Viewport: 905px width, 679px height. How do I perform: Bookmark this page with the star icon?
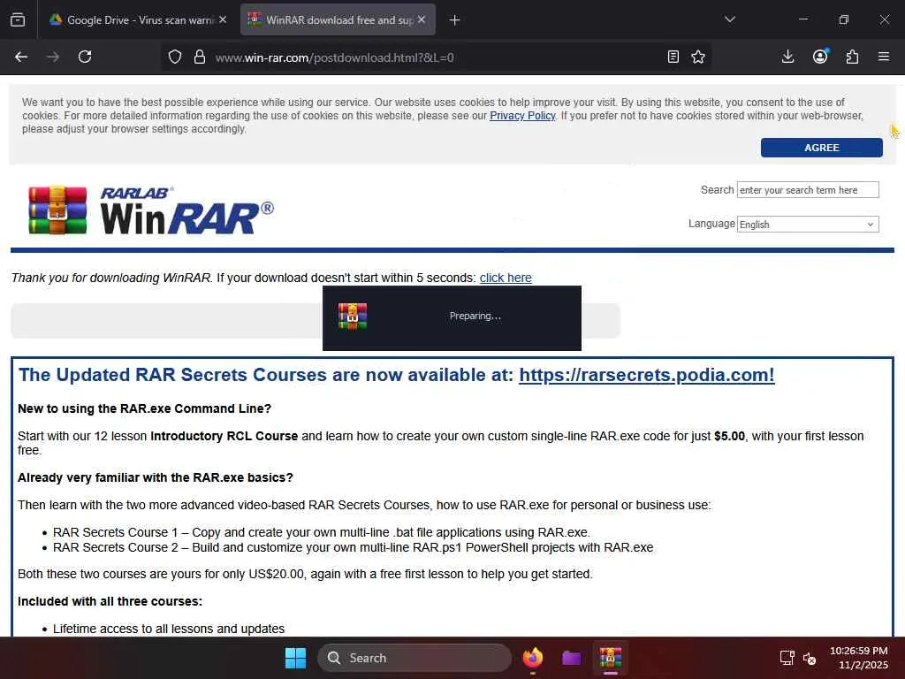click(698, 57)
